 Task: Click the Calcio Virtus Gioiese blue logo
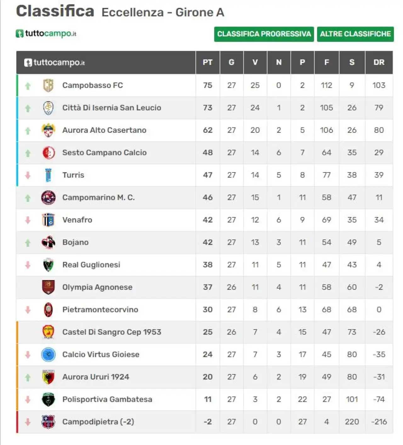[48, 354]
